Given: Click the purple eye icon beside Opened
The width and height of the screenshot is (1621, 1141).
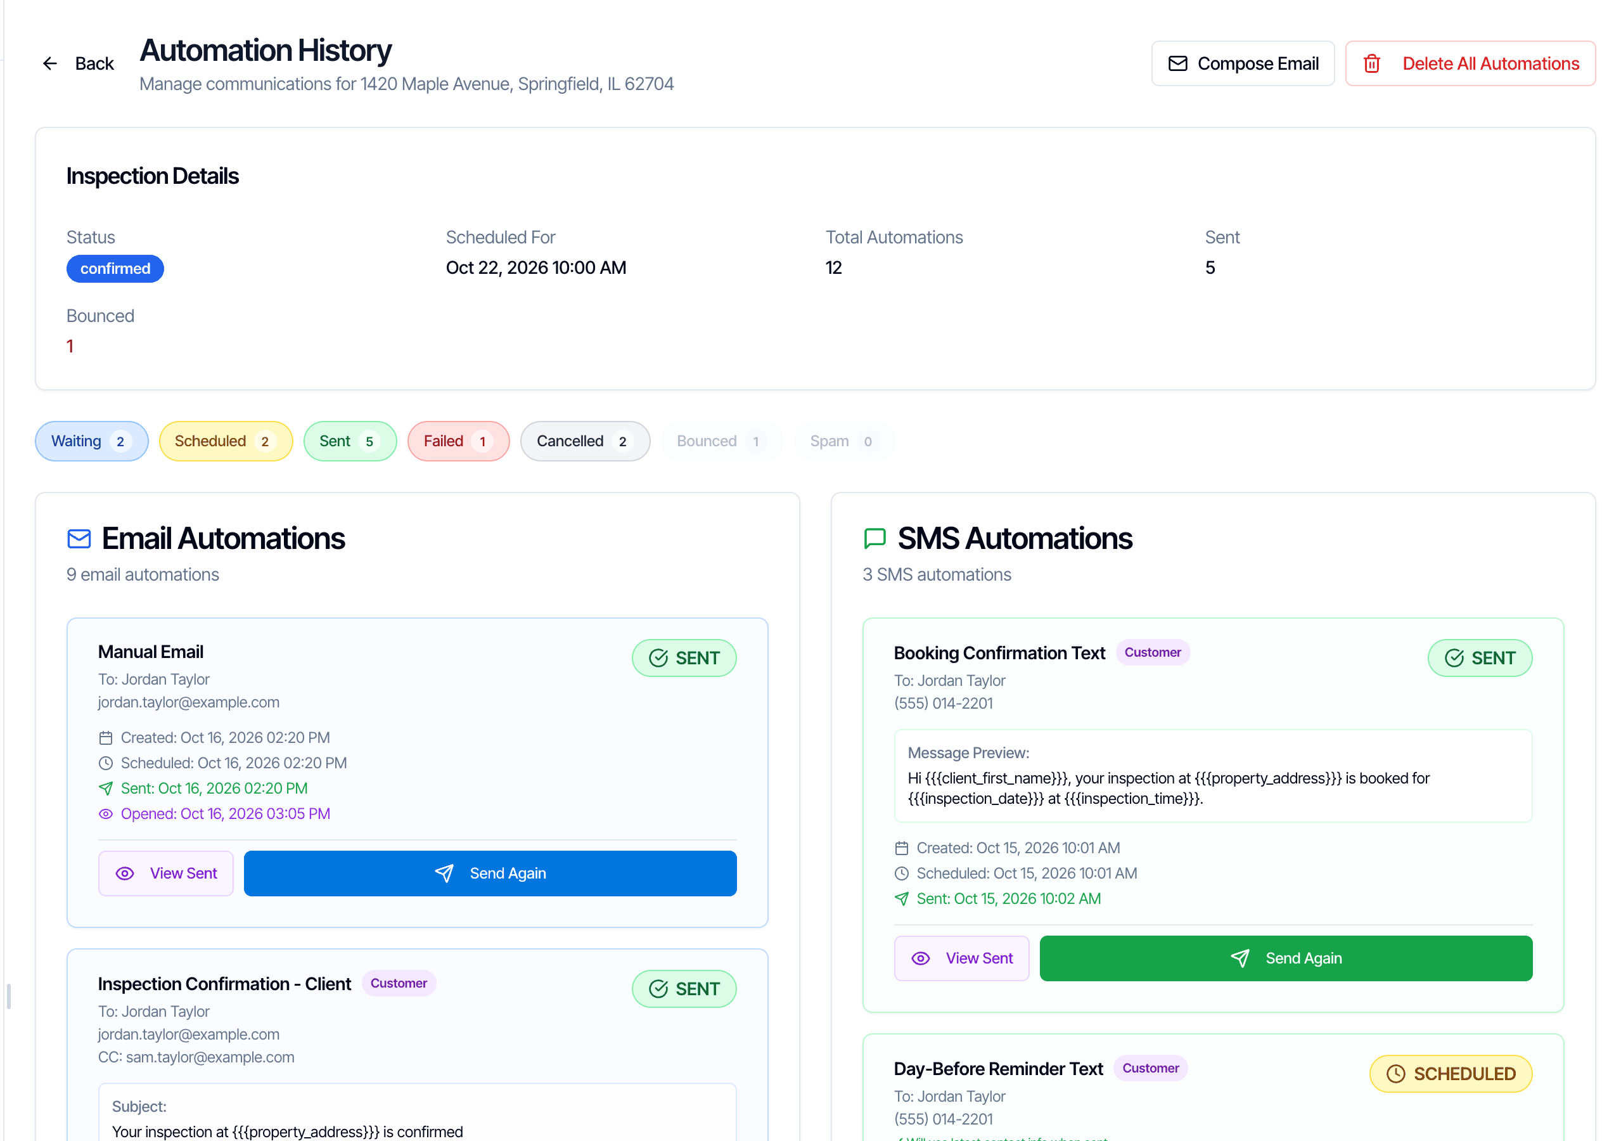Looking at the screenshot, I should (106, 814).
